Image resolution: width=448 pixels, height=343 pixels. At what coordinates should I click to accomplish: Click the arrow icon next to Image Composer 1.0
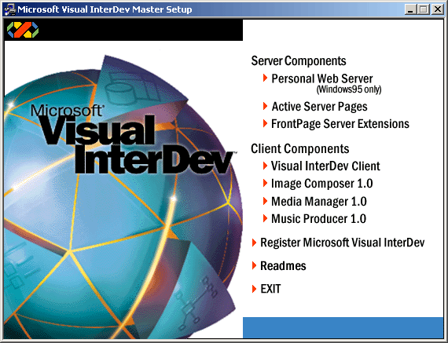tap(265, 183)
